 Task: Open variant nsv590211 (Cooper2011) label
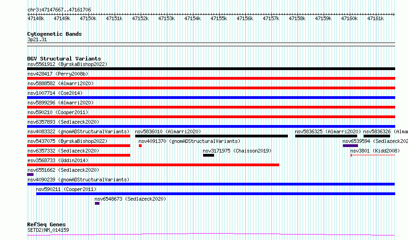tap(66, 189)
